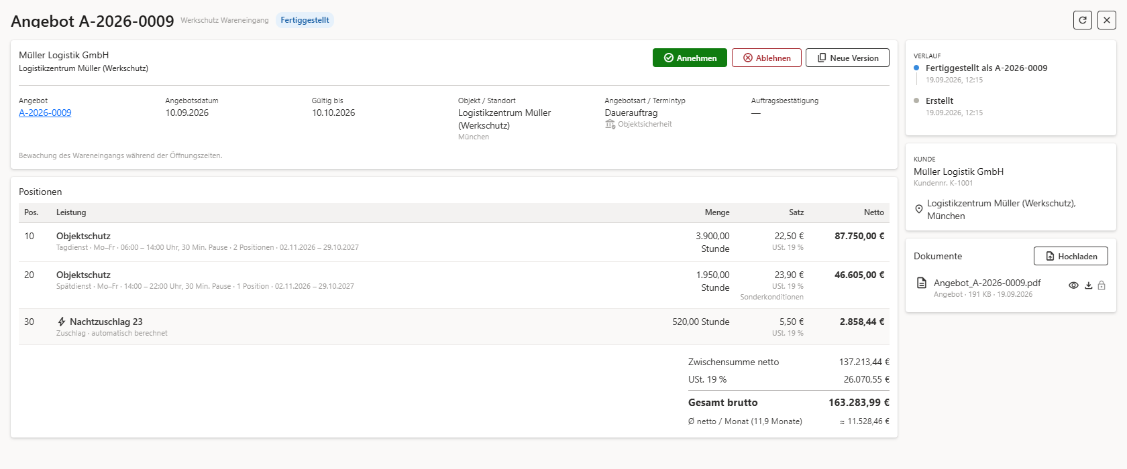Click the Fertiggestellt status badge
This screenshot has height=469, width=1127.
[x=305, y=20]
